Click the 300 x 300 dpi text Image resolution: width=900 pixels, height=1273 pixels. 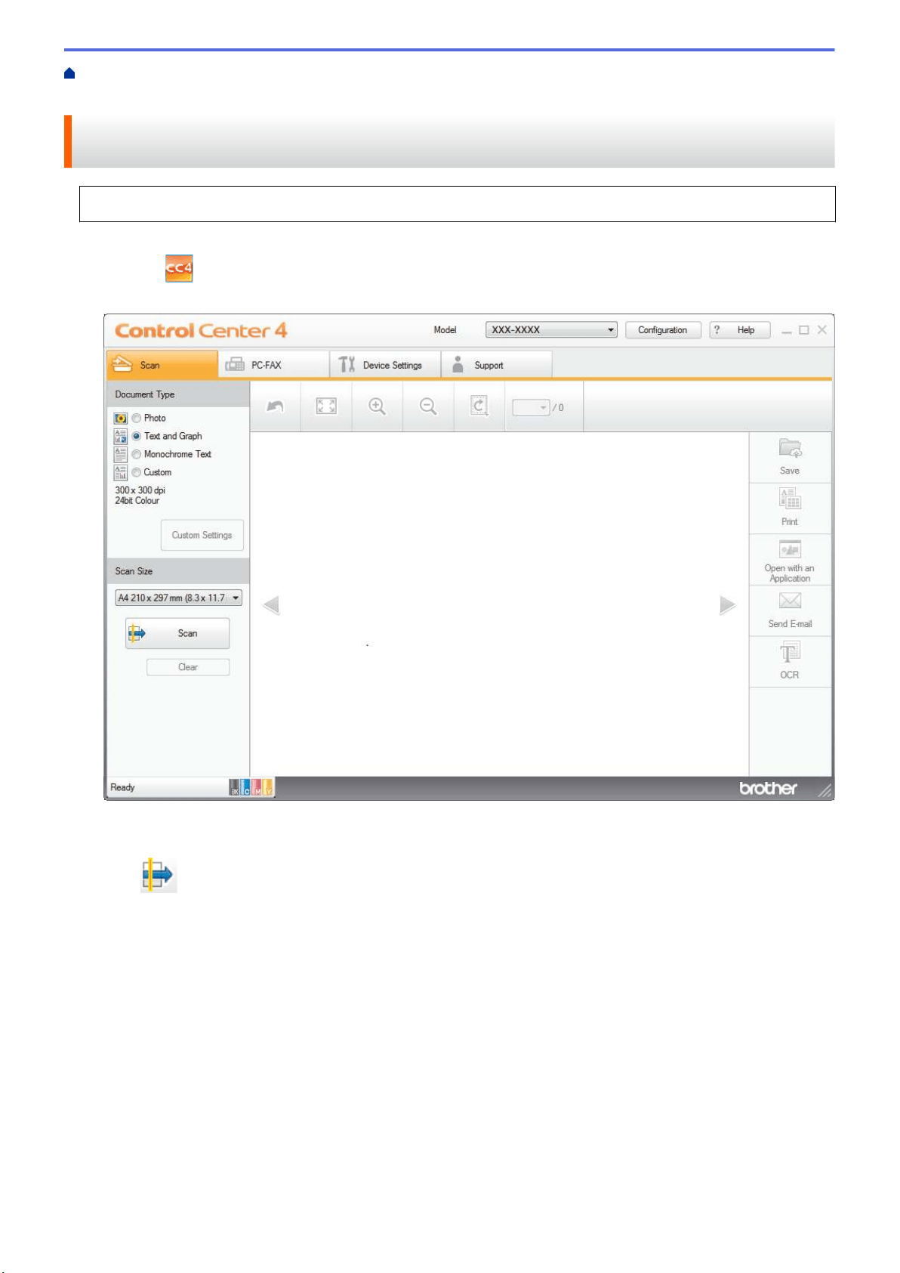[x=140, y=490]
